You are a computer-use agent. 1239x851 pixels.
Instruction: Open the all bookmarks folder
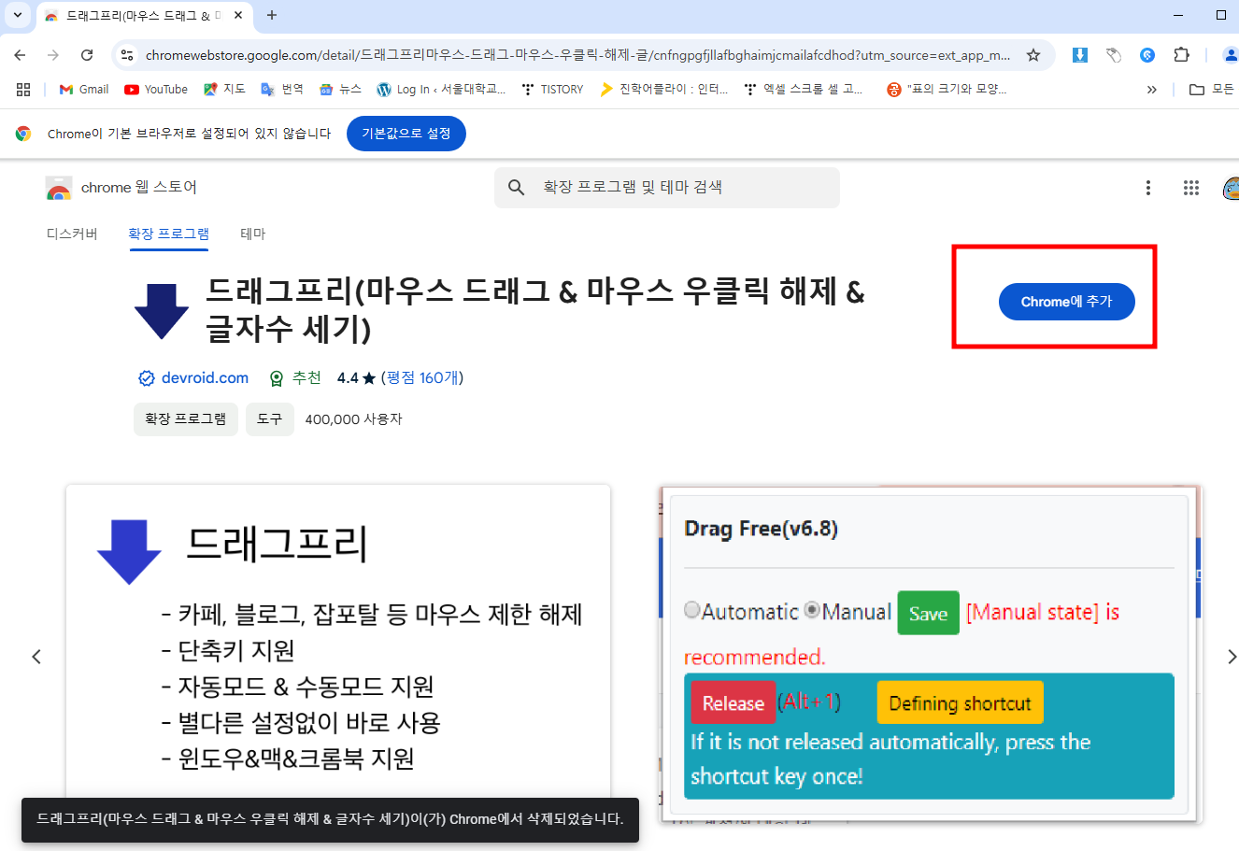tap(1211, 90)
